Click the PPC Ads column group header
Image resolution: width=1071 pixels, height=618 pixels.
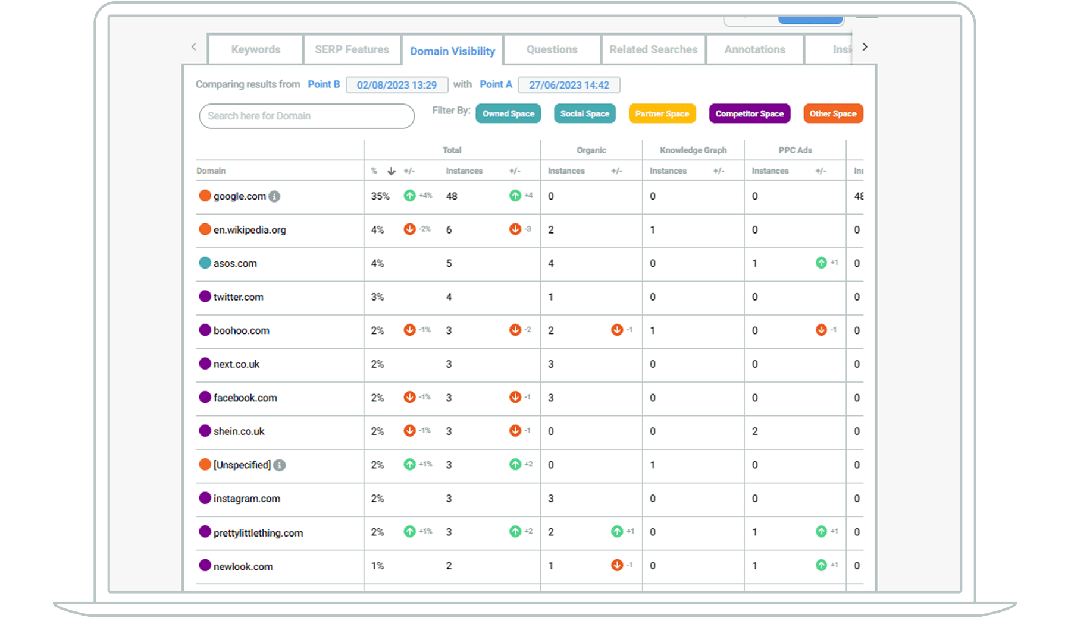pos(795,150)
